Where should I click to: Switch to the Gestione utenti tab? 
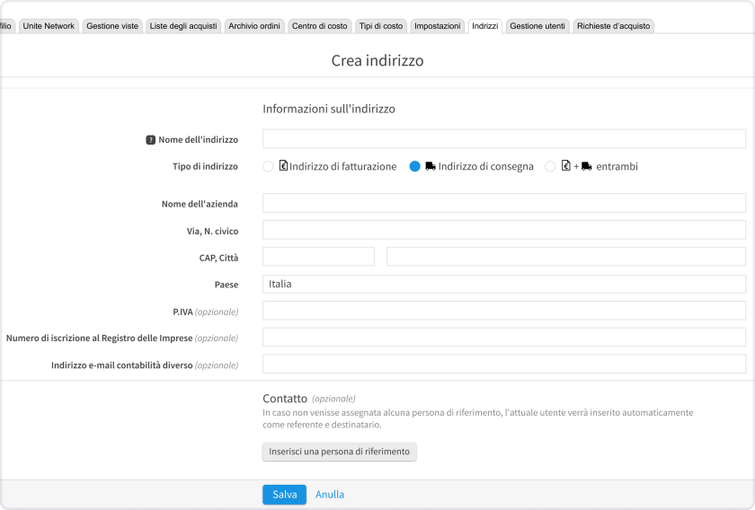pyautogui.click(x=537, y=26)
